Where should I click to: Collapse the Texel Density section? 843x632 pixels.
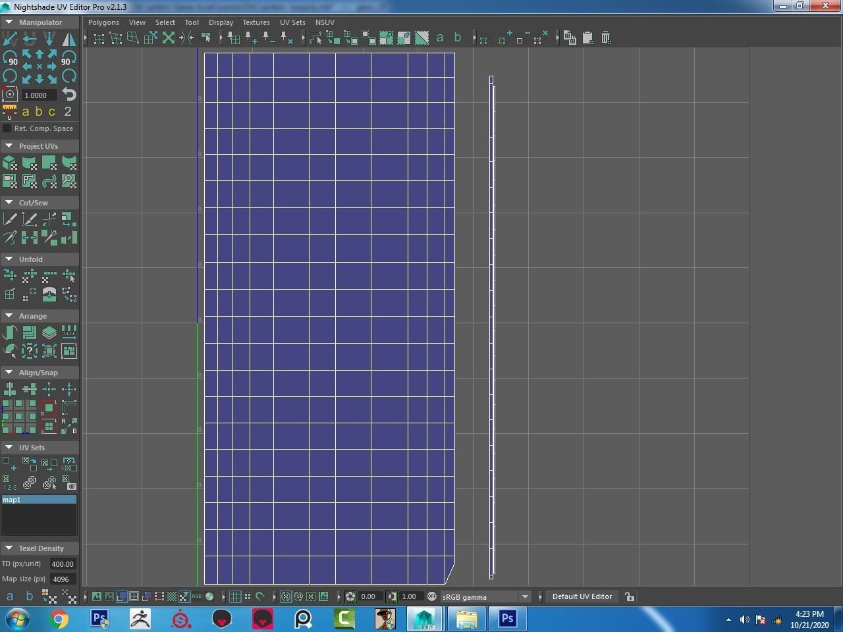(x=9, y=548)
